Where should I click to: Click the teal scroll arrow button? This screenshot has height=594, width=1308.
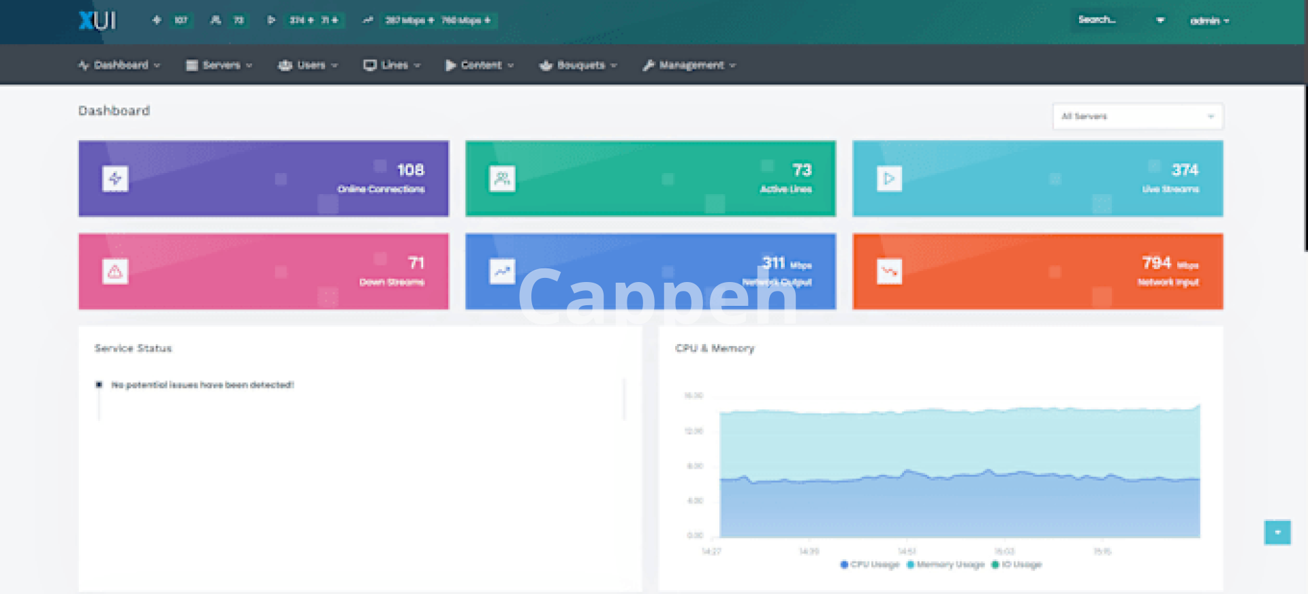(x=1277, y=532)
